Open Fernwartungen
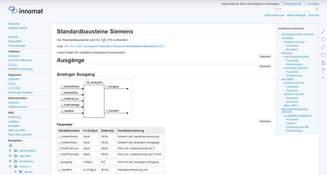The height and width of the screenshot is (175, 327). [x=17, y=46]
